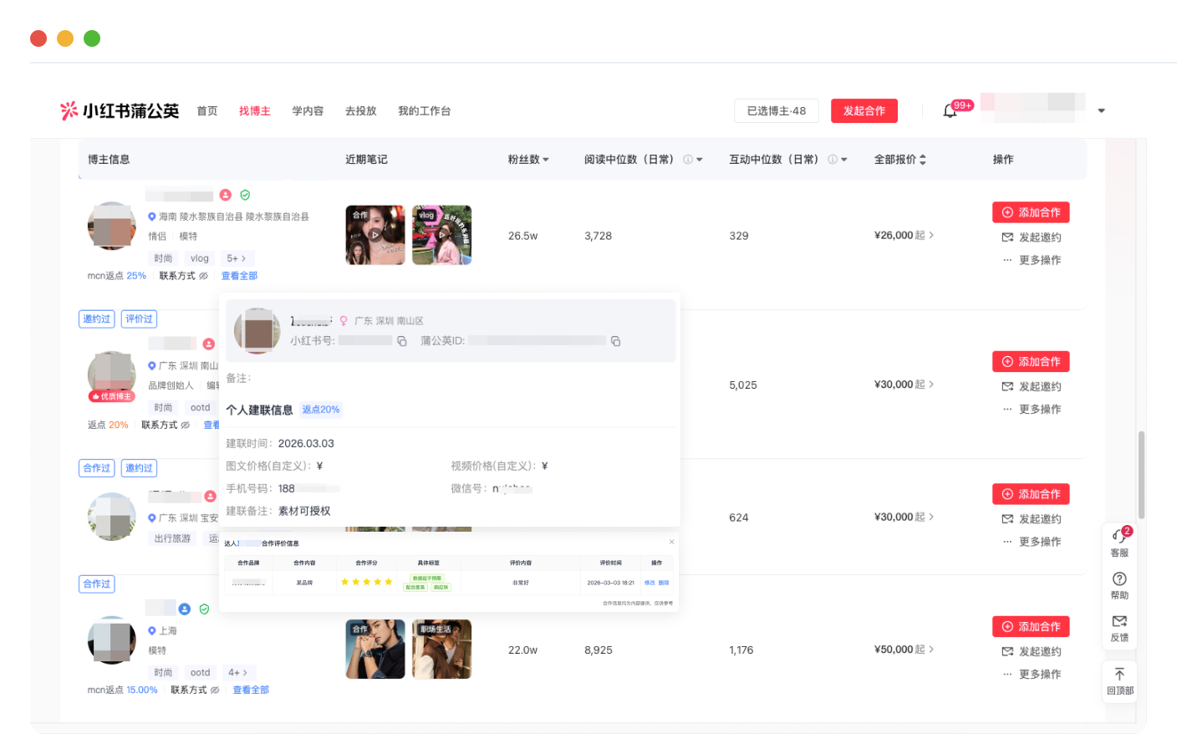Image resolution: width=1177 pixels, height=734 pixels.
Task: Click the 帮助 question mark icon
Action: [x=1119, y=579]
